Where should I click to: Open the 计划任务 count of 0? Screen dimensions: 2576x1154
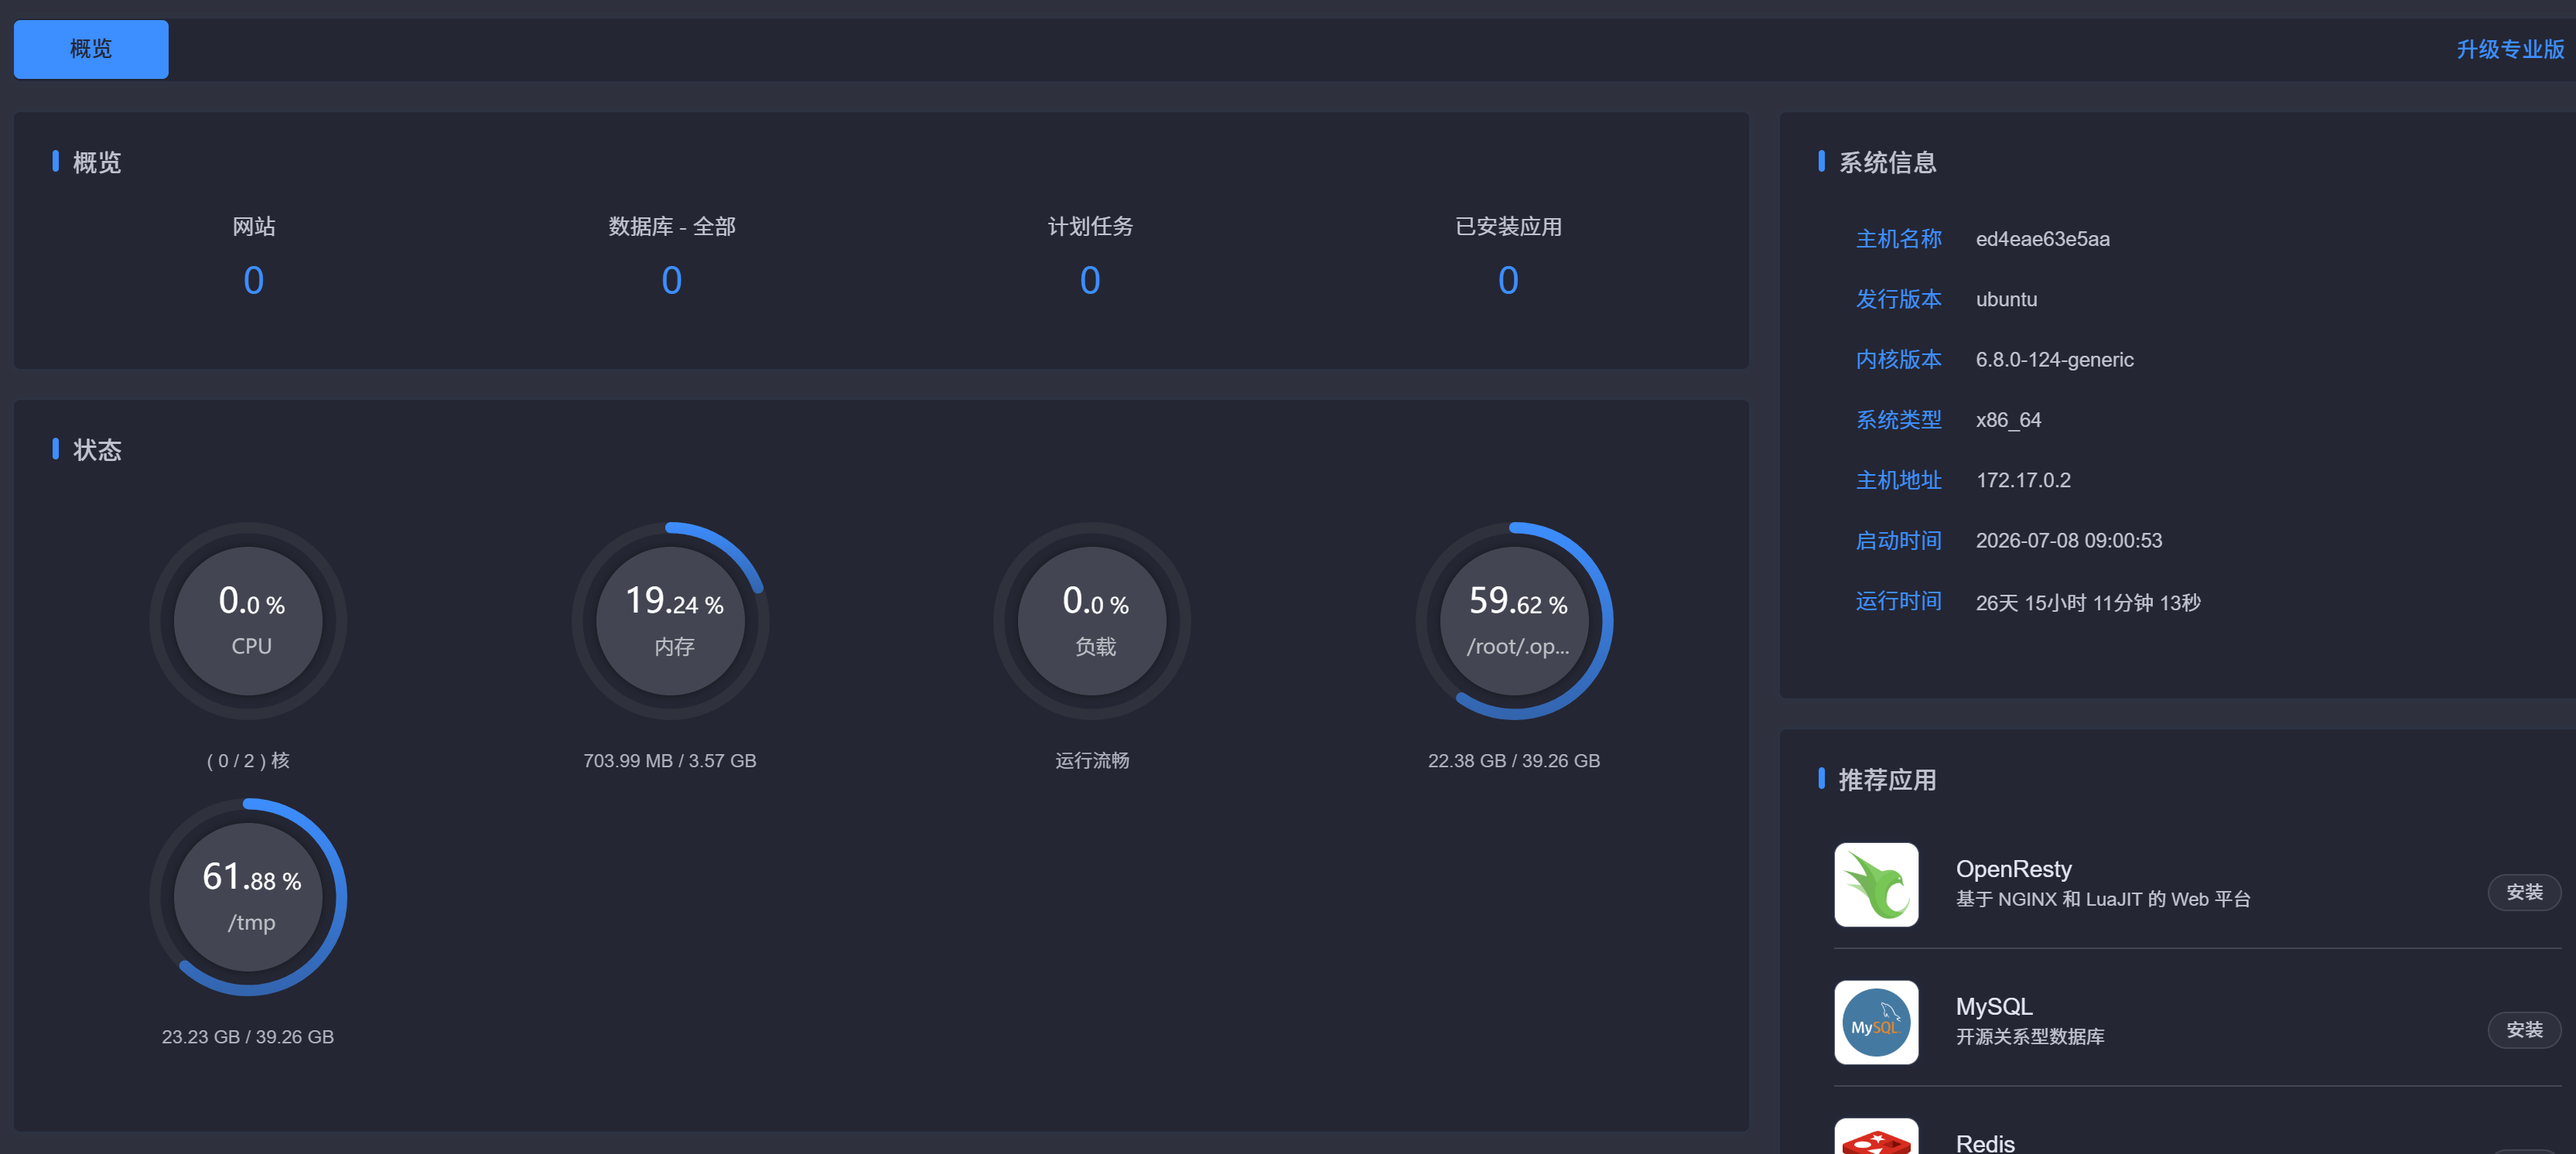[x=1090, y=281]
